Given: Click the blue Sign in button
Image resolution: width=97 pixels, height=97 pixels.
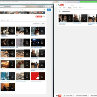Looking at the screenshot, I should point(49,10).
